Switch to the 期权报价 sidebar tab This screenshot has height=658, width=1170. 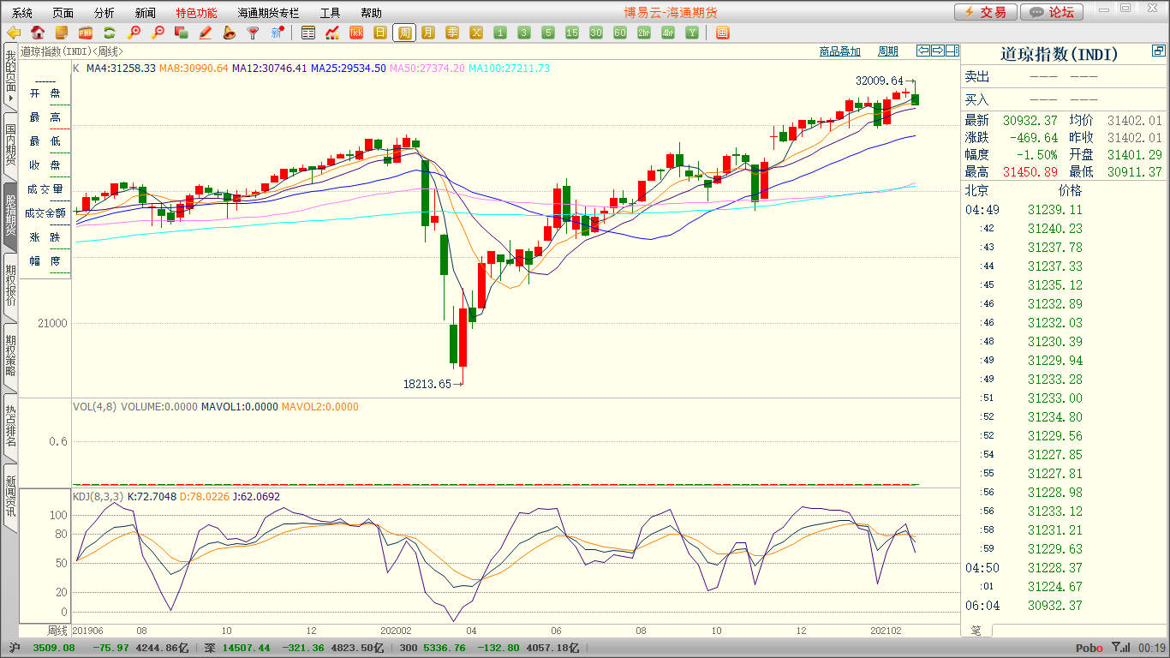pos(10,286)
